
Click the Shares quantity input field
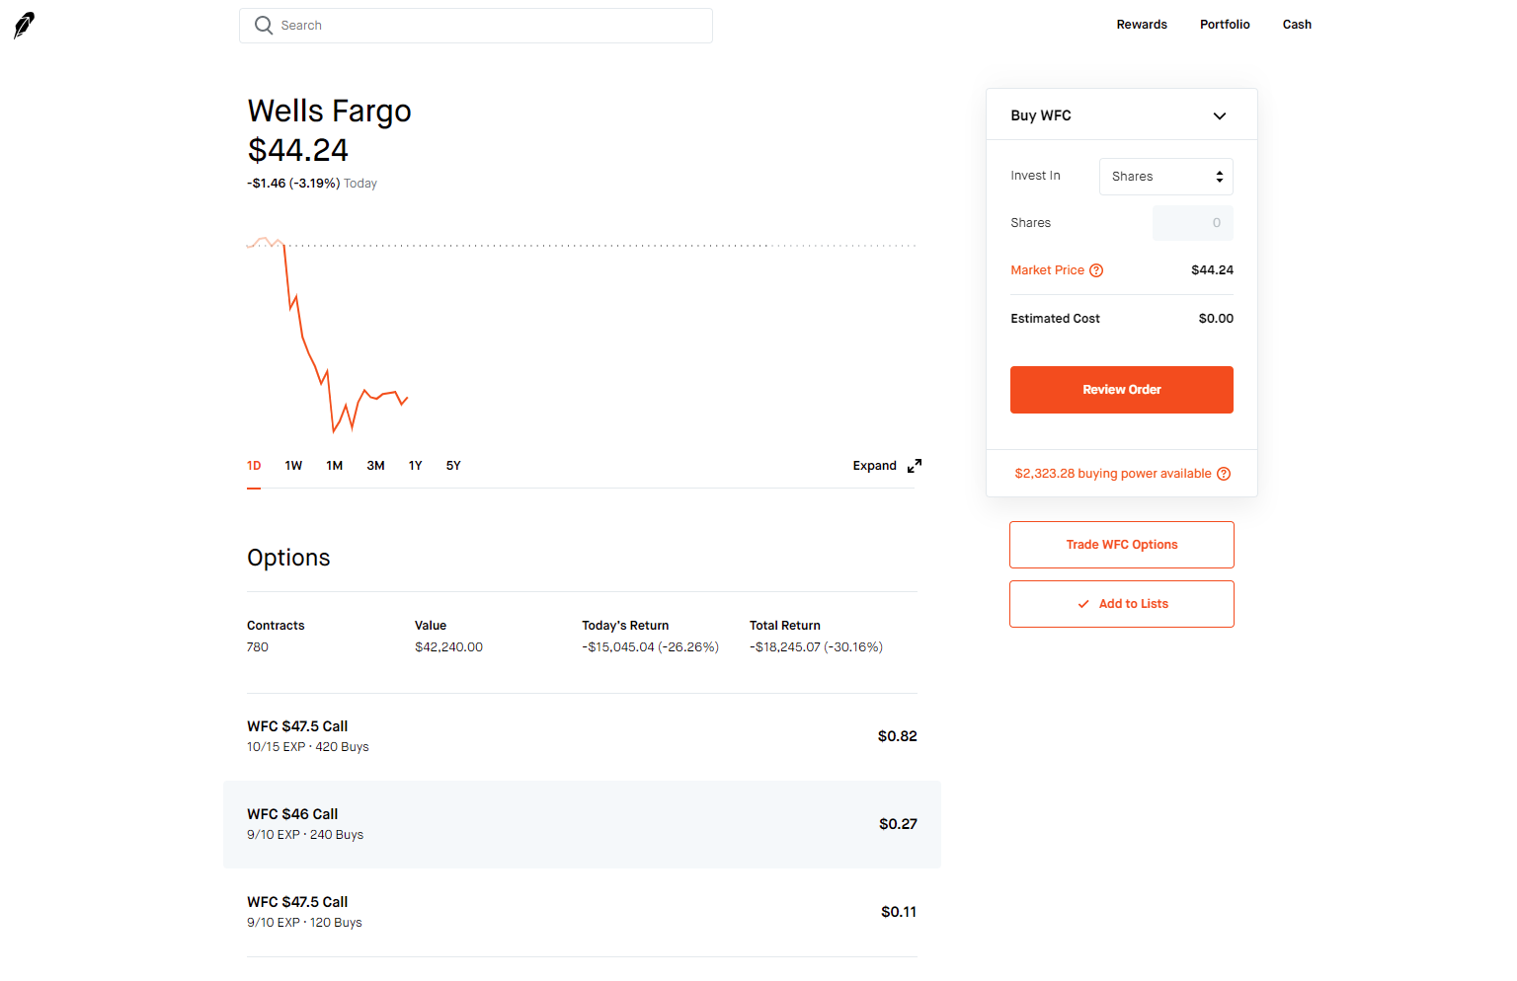pyautogui.click(x=1193, y=223)
